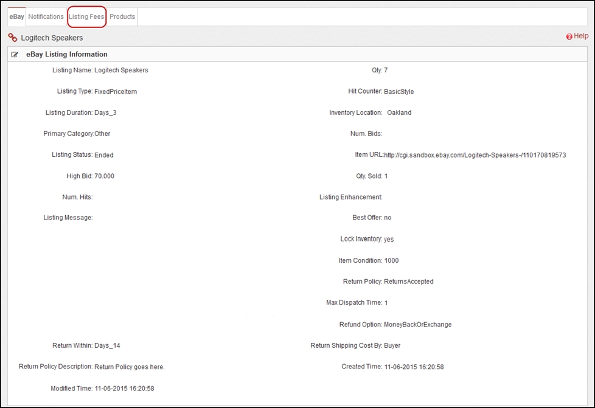
Task: Click the Num. Hits label
Action: tap(77, 197)
